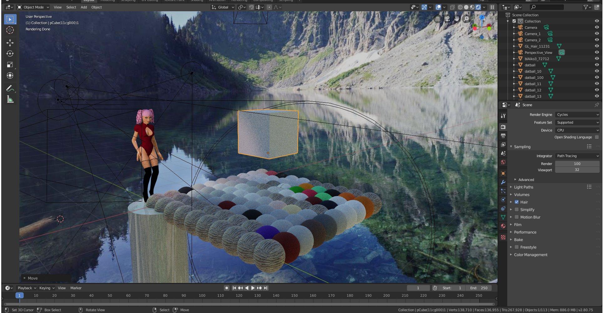Toggle proportional editing in header
604x313 pixels.
(269, 7)
